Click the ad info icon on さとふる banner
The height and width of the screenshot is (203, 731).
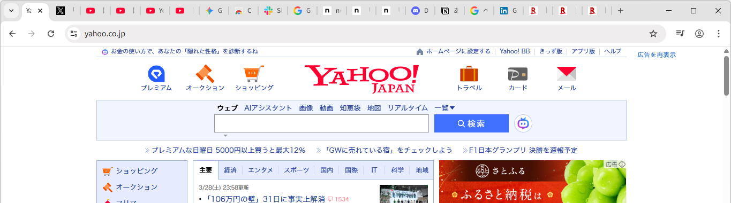pyautogui.click(x=622, y=164)
